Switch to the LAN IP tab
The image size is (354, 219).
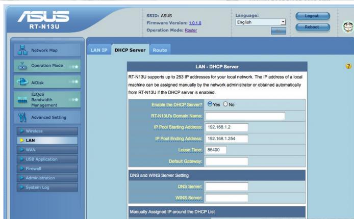tap(99, 50)
